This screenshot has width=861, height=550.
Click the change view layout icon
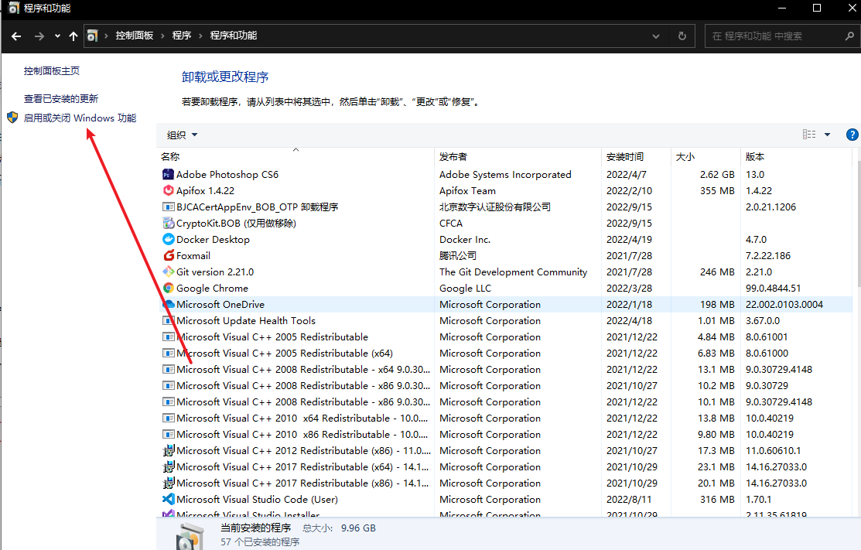(809, 135)
